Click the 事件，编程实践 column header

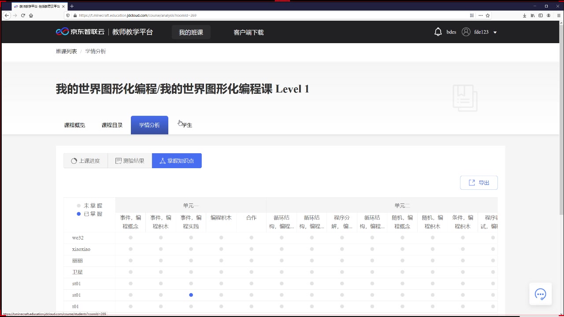pos(191,222)
